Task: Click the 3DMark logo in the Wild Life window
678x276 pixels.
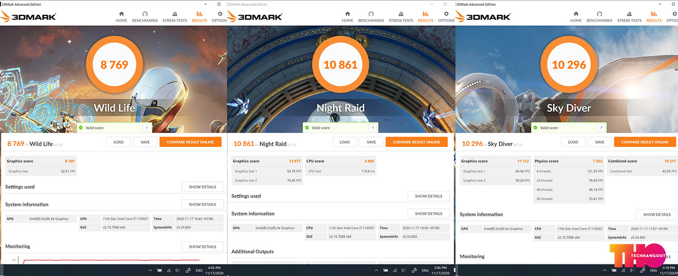Action: pos(28,17)
